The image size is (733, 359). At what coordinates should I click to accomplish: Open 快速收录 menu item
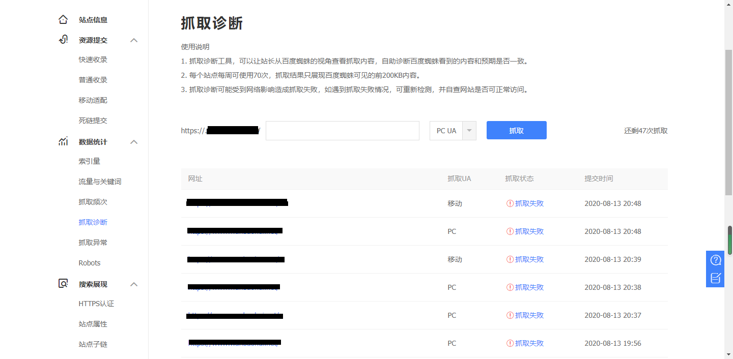pyautogui.click(x=93, y=59)
